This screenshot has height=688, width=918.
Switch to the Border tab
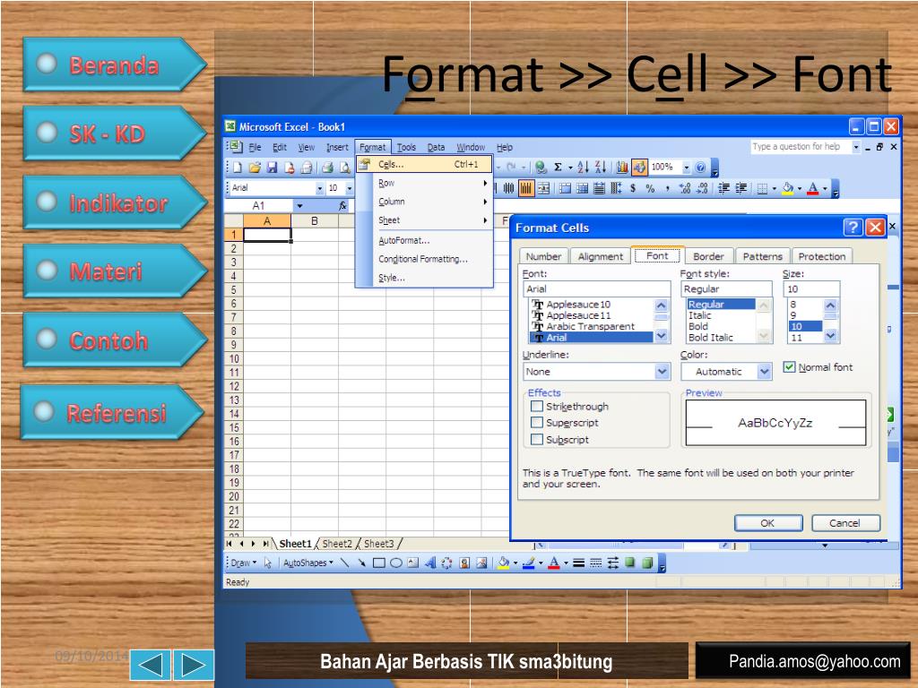pos(708,256)
